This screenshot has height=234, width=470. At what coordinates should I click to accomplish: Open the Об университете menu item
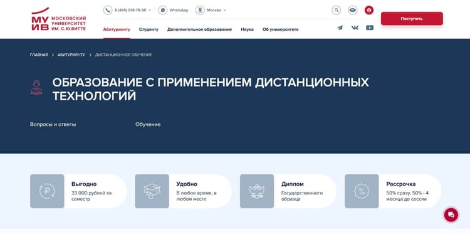281,29
